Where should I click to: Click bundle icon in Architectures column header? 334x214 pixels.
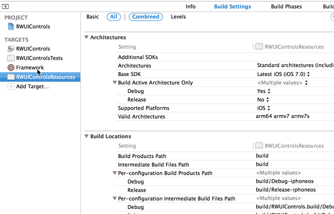click(x=259, y=46)
